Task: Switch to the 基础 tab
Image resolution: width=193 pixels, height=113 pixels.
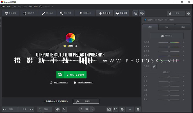Action: [150, 27]
